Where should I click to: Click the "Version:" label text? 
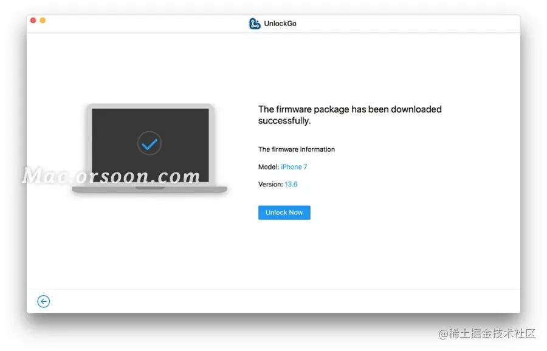coord(270,185)
